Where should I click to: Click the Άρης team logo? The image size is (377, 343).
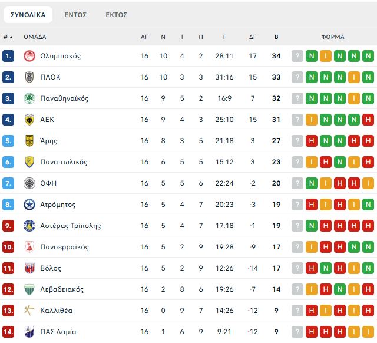point(29,141)
